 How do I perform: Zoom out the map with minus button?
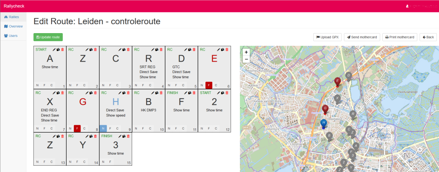pyautogui.click(x=246, y=59)
